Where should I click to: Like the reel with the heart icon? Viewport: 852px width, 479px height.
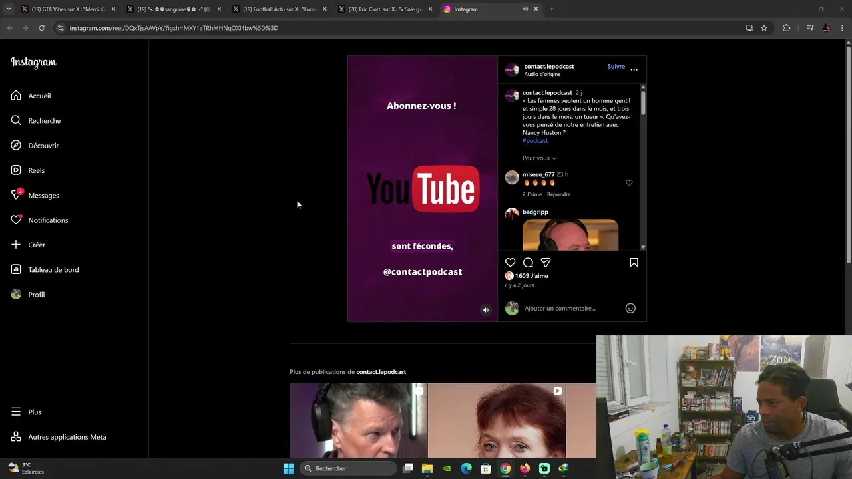point(510,263)
